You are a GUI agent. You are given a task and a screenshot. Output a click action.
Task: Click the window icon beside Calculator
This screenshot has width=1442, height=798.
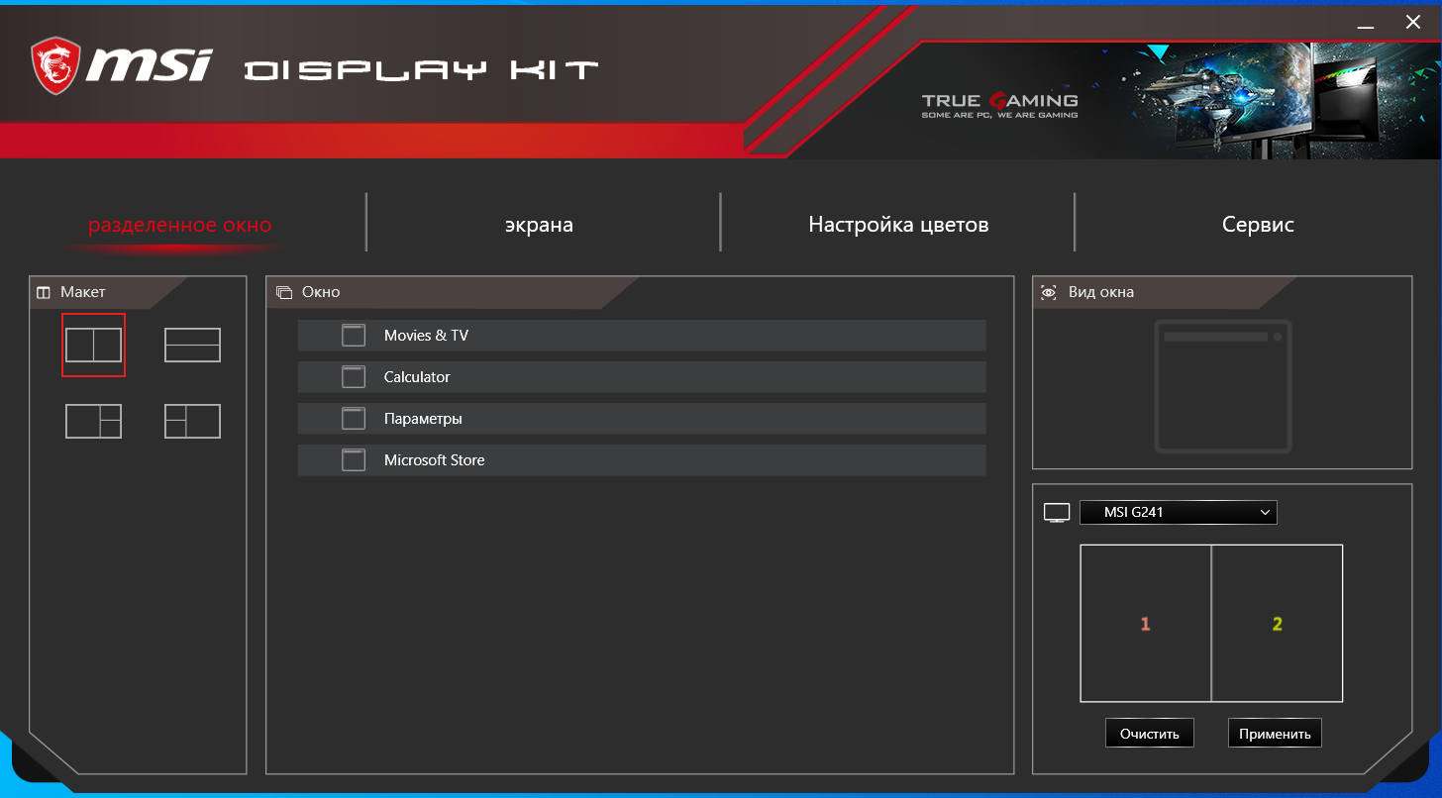354,377
